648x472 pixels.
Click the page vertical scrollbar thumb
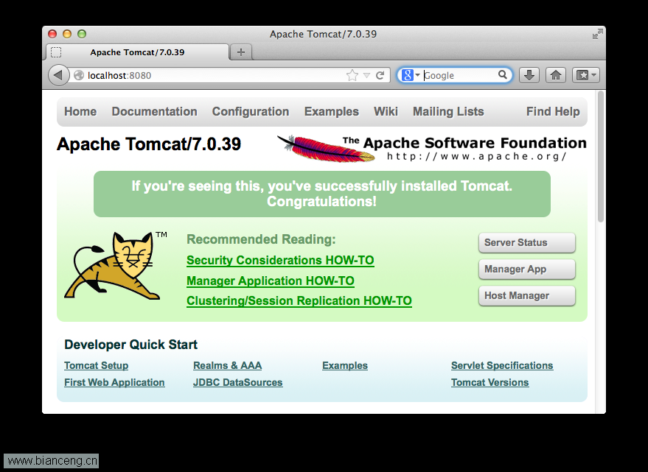(x=601, y=157)
